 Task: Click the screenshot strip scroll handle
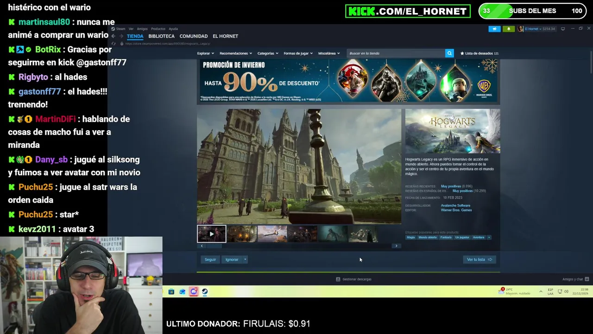[x=214, y=246]
